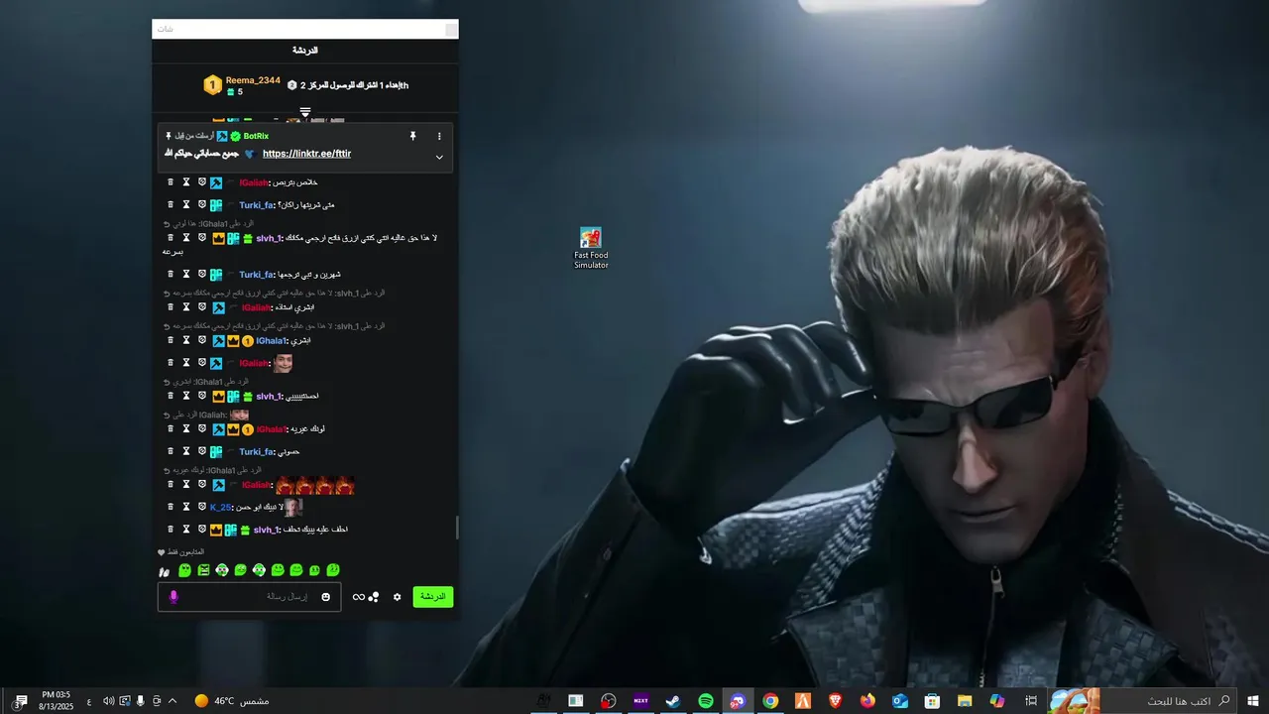The image size is (1269, 714).
Task: Timeout slvh_1 on the last message
Action: click(x=185, y=530)
